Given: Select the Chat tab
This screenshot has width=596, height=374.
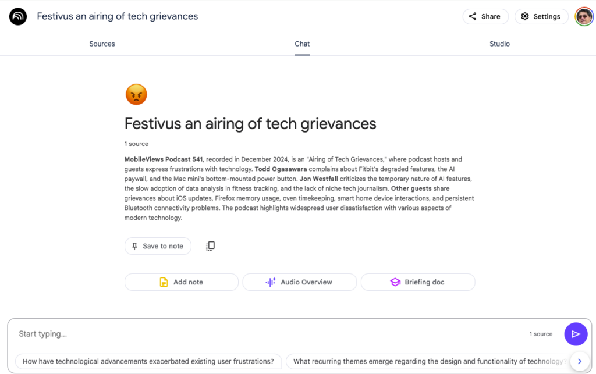Looking at the screenshot, I should [302, 44].
